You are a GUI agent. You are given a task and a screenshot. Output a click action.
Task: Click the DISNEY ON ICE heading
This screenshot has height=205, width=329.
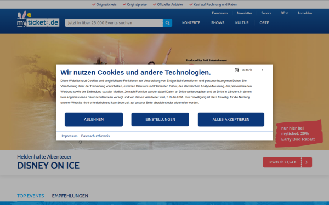(x=48, y=166)
